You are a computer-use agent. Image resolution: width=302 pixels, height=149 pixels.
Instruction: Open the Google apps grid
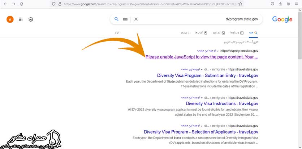[21, 19]
